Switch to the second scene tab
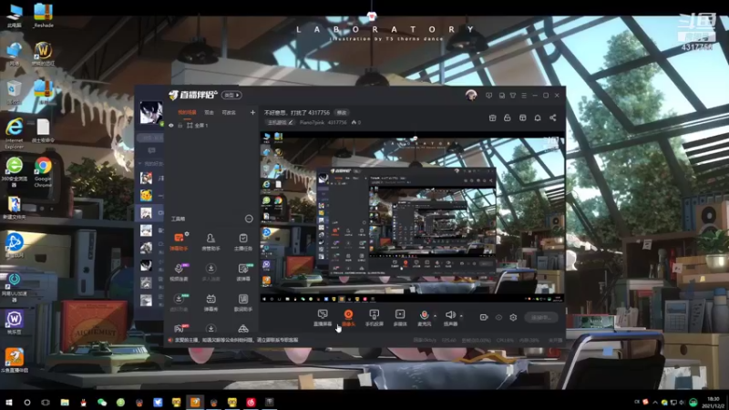 pyautogui.click(x=210, y=112)
